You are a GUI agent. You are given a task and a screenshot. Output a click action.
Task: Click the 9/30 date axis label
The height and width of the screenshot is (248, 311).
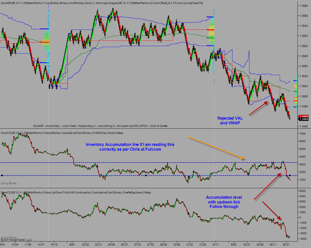[234, 244]
